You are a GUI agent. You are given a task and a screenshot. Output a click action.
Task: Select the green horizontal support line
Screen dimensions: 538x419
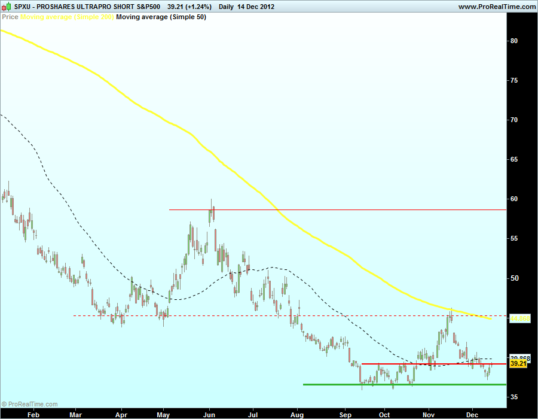click(405, 385)
